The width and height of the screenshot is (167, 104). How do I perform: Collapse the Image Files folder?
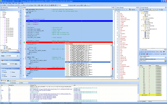142,20
